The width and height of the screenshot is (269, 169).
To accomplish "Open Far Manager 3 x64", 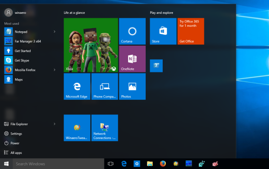I will pyautogui.click(x=30, y=41).
